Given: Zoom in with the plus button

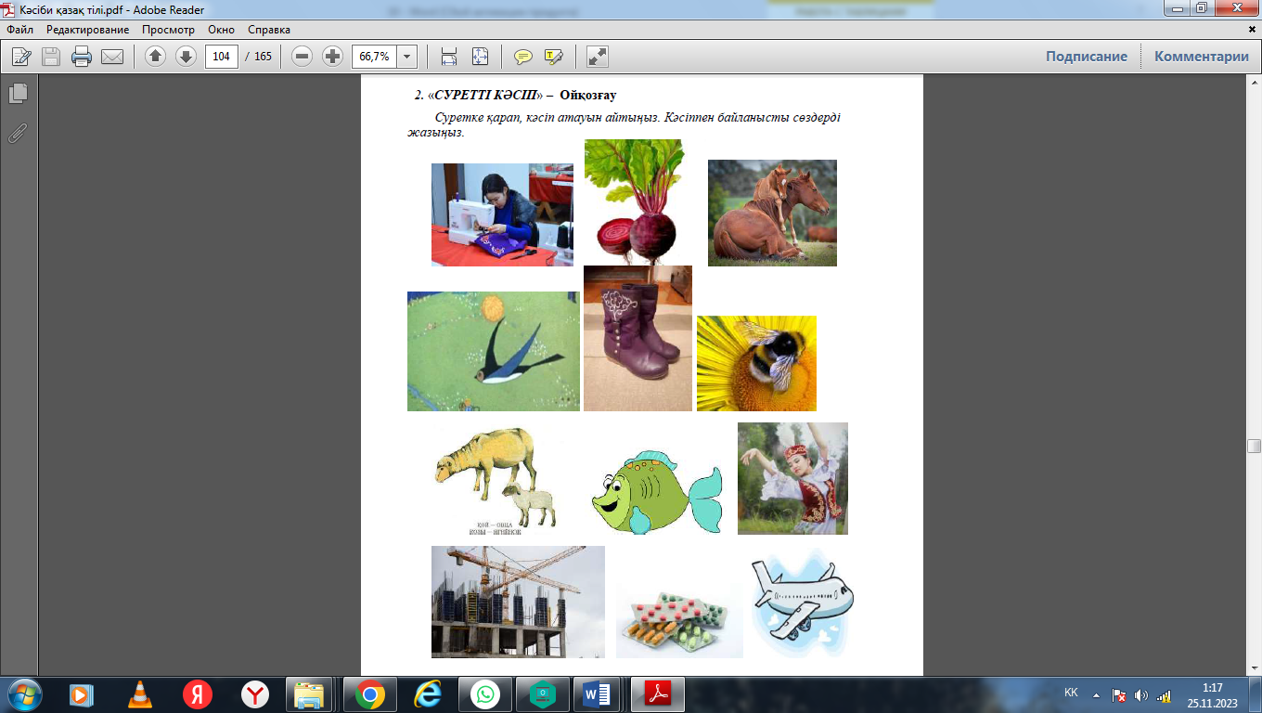Looking at the screenshot, I should click(x=332, y=57).
